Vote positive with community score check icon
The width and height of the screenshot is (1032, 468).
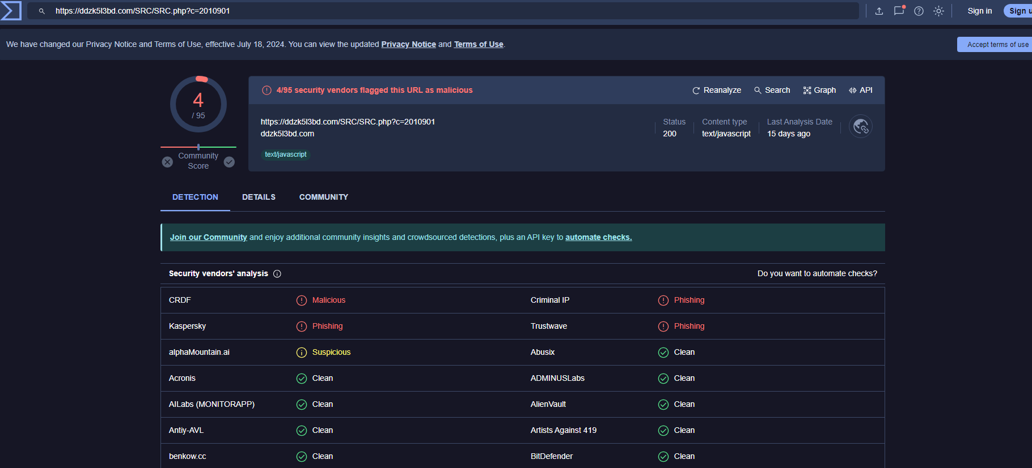click(x=229, y=162)
